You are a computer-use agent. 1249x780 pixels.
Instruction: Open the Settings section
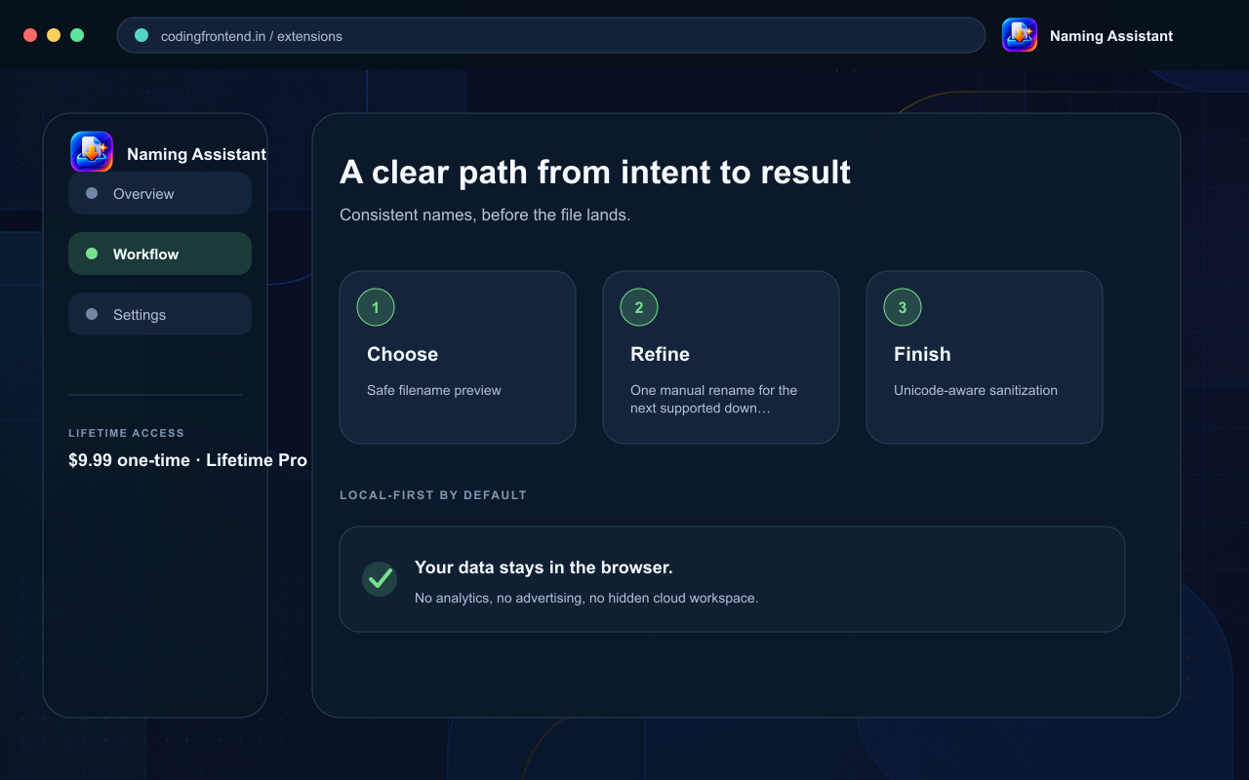[160, 314]
